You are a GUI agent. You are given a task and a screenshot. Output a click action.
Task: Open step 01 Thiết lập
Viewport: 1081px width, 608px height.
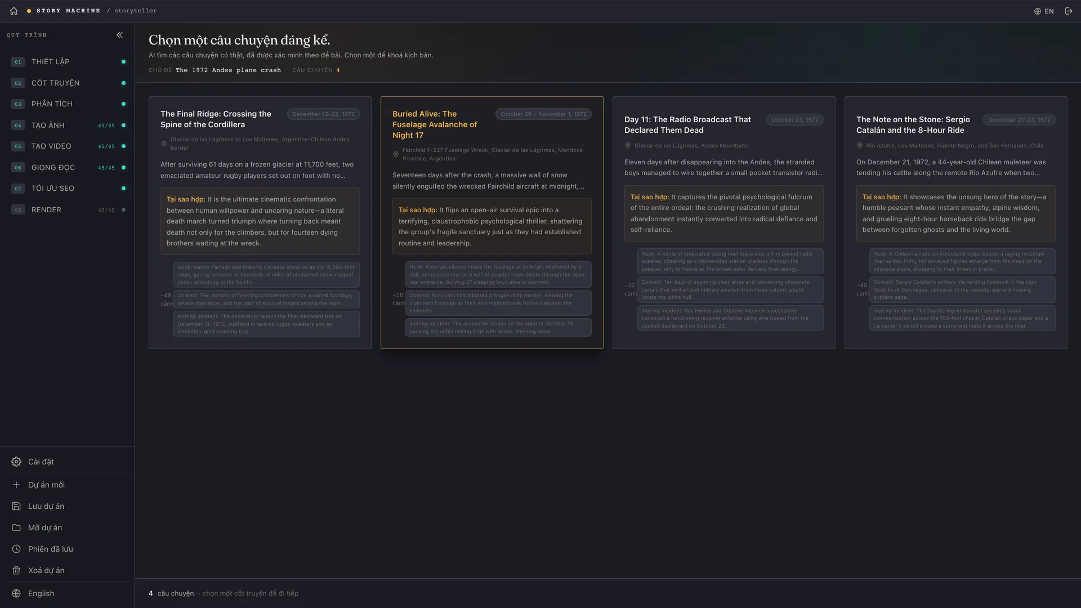[68, 62]
